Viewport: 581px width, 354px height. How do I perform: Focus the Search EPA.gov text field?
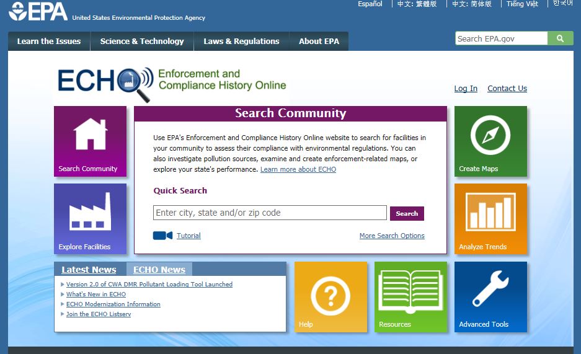pos(502,38)
